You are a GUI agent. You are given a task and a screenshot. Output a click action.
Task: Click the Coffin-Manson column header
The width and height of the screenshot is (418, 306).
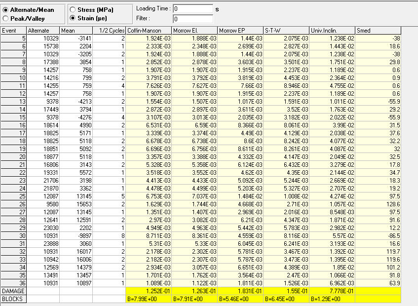click(x=149, y=31)
